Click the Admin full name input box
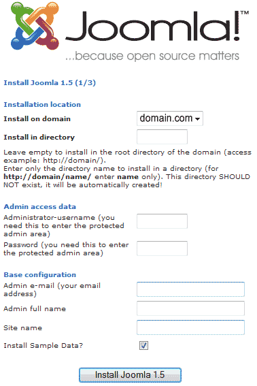The width and height of the screenshot is (257, 386). (190, 308)
